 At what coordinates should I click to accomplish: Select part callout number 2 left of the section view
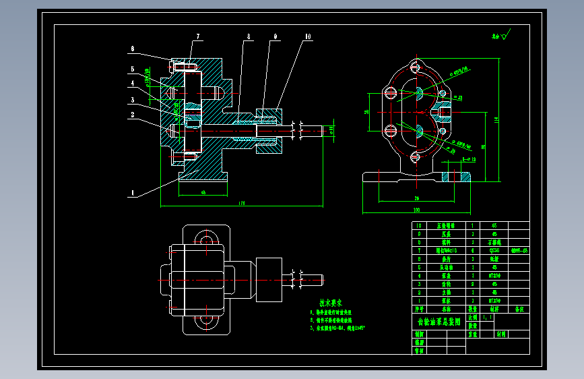click(x=132, y=115)
